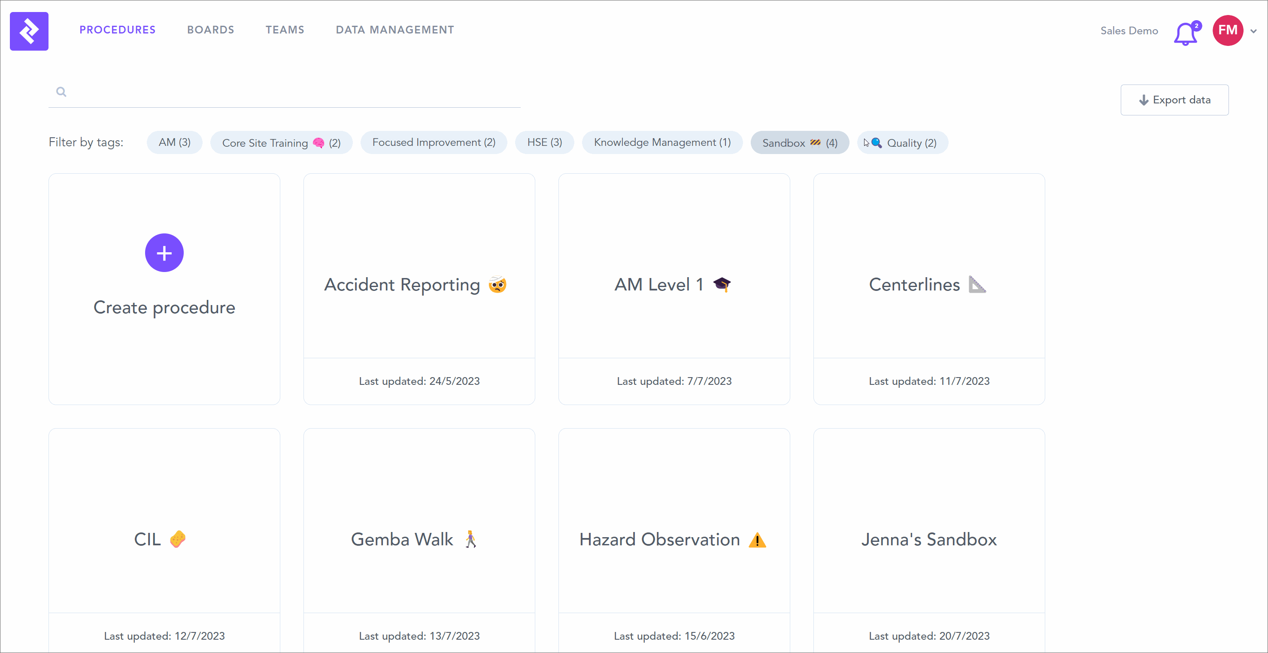Click the FM user avatar
The height and width of the screenshot is (653, 1268).
[x=1227, y=30]
